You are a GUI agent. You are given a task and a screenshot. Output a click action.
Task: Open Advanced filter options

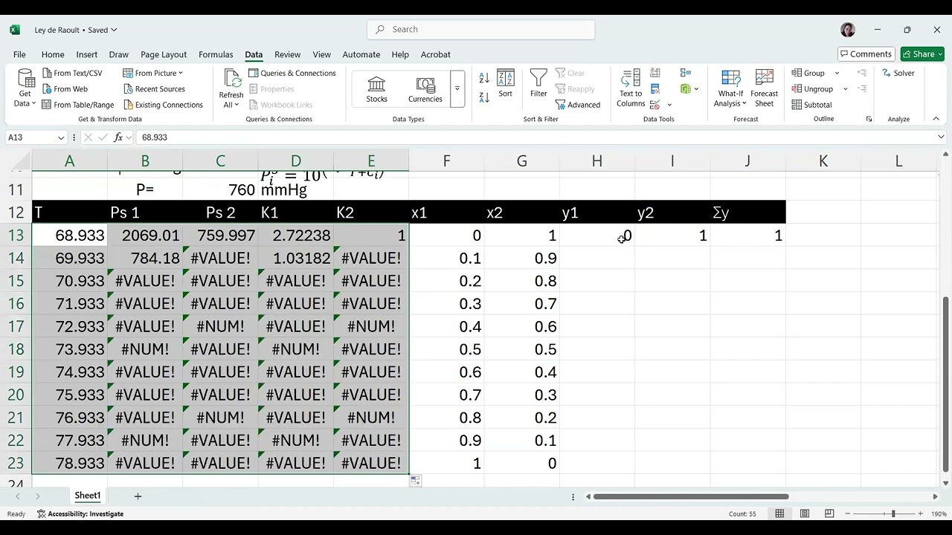click(x=577, y=105)
